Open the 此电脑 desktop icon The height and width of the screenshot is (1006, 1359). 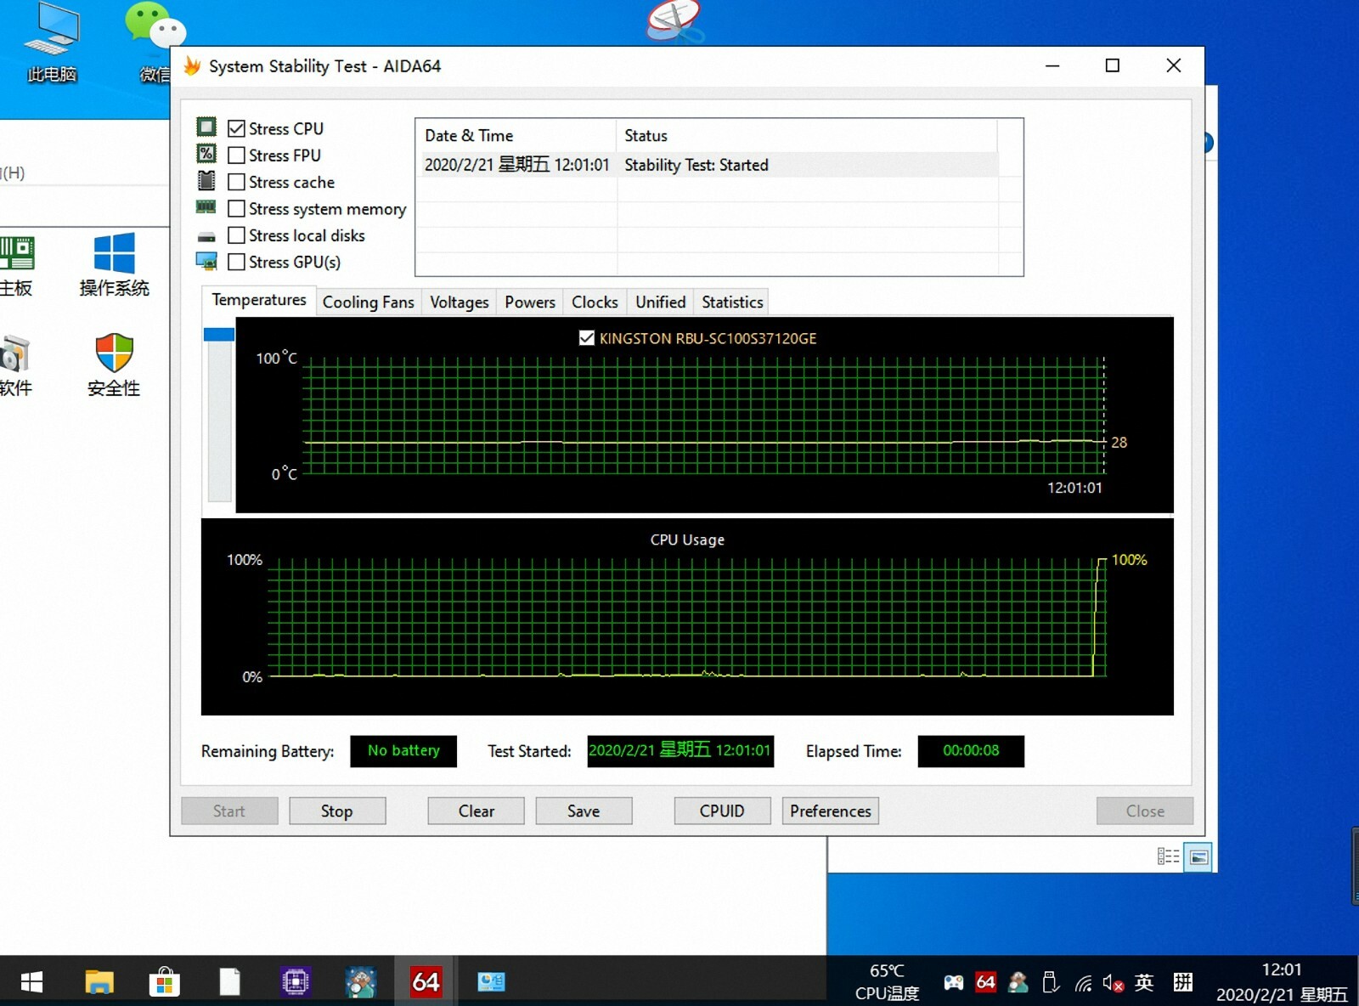pyautogui.click(x=52, y=42)
